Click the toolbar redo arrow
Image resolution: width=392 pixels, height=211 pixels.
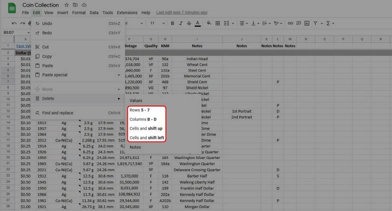[x=22, y=23]
